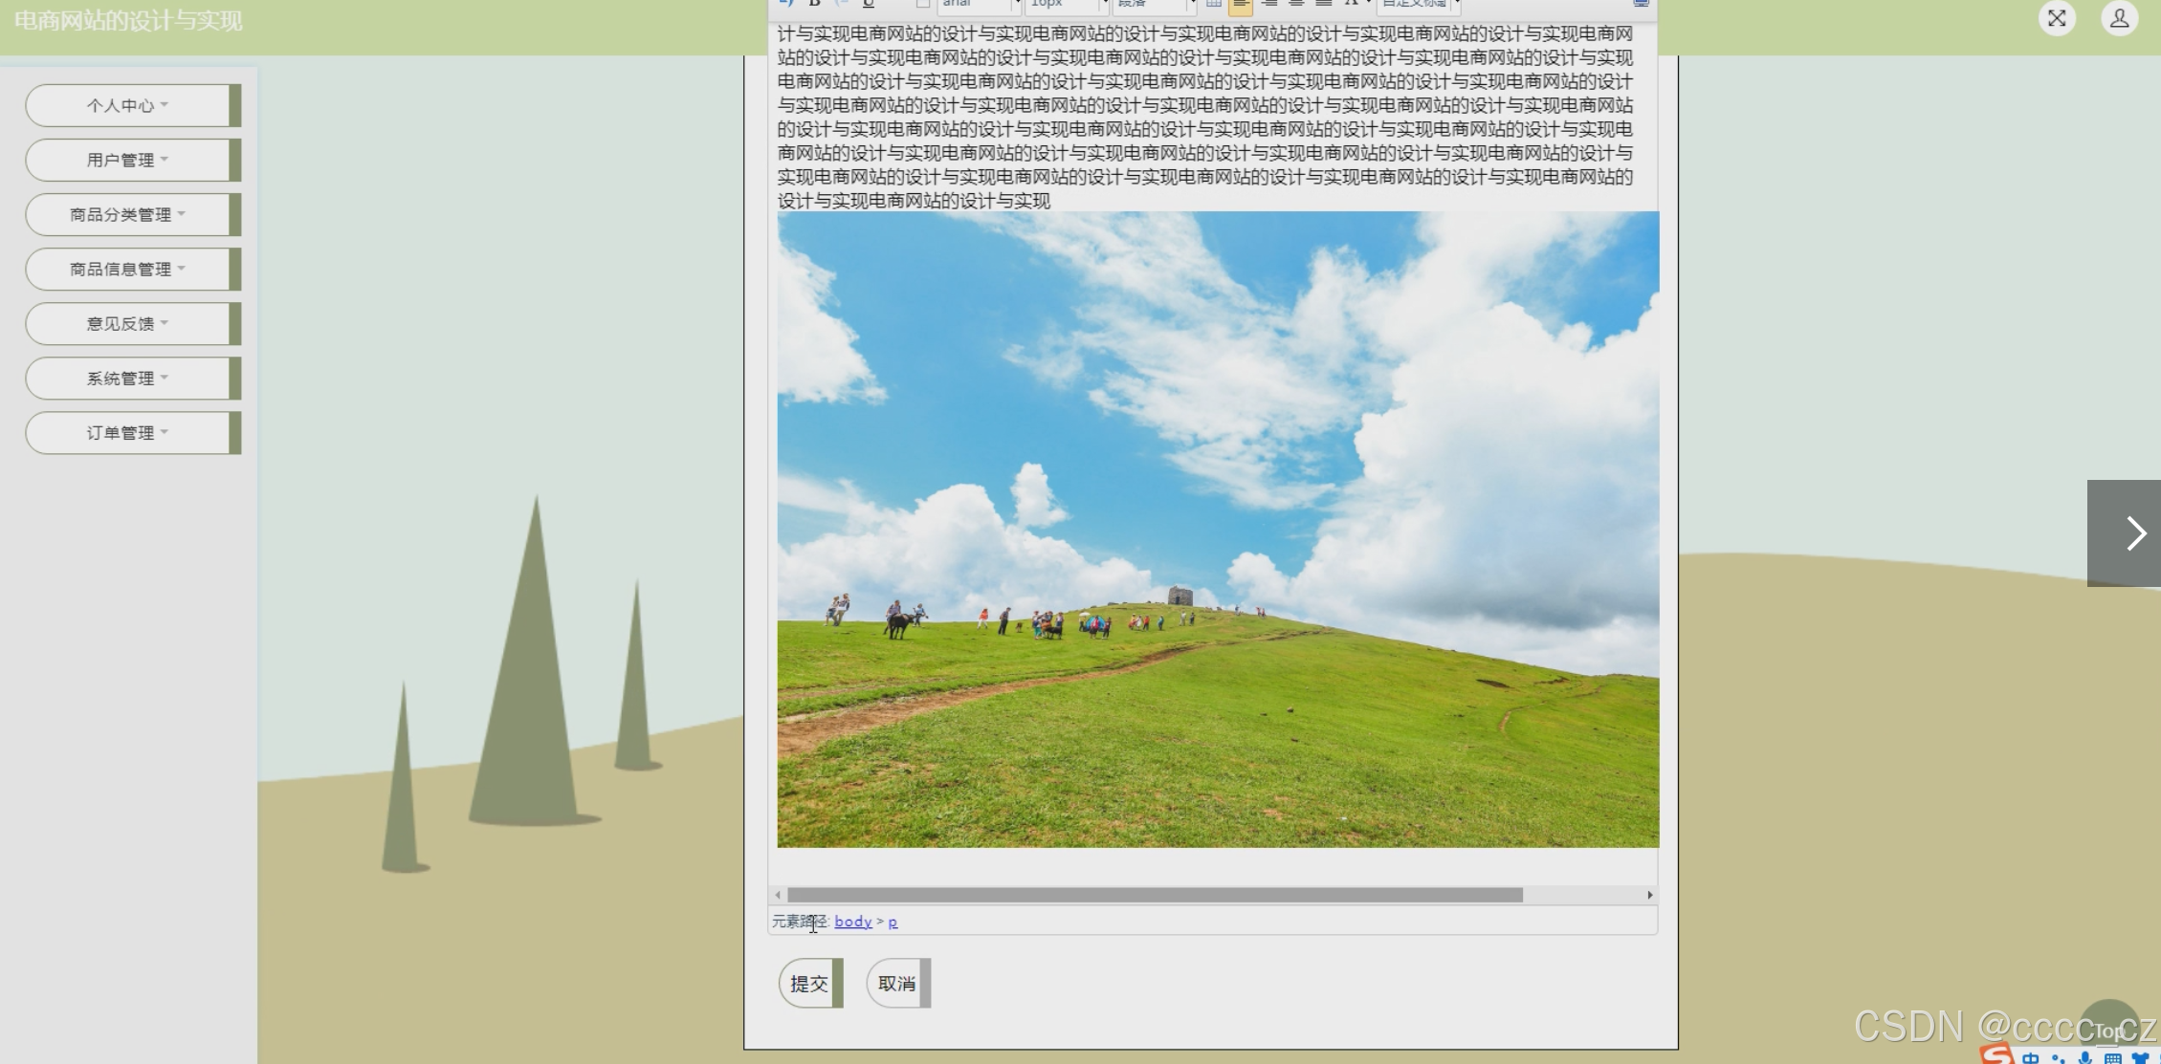Click the Sogou punctuation mode icon

point(2058,1058)
